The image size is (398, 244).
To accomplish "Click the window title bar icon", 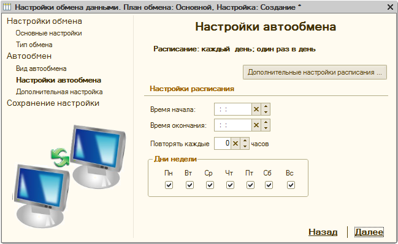I will 7,7.
